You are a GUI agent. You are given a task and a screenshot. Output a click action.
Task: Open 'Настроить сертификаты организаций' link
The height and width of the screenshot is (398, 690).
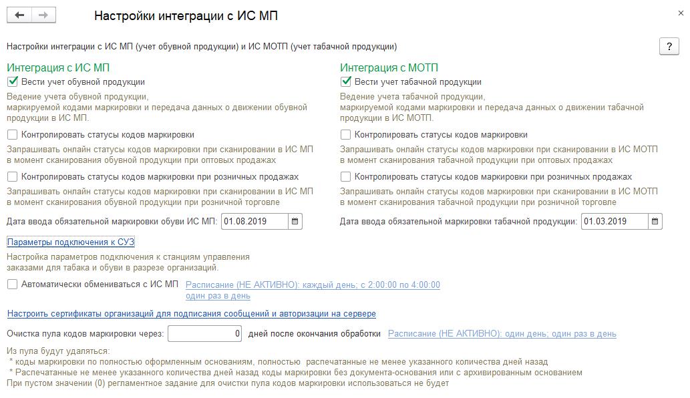(x=191, y=314)
